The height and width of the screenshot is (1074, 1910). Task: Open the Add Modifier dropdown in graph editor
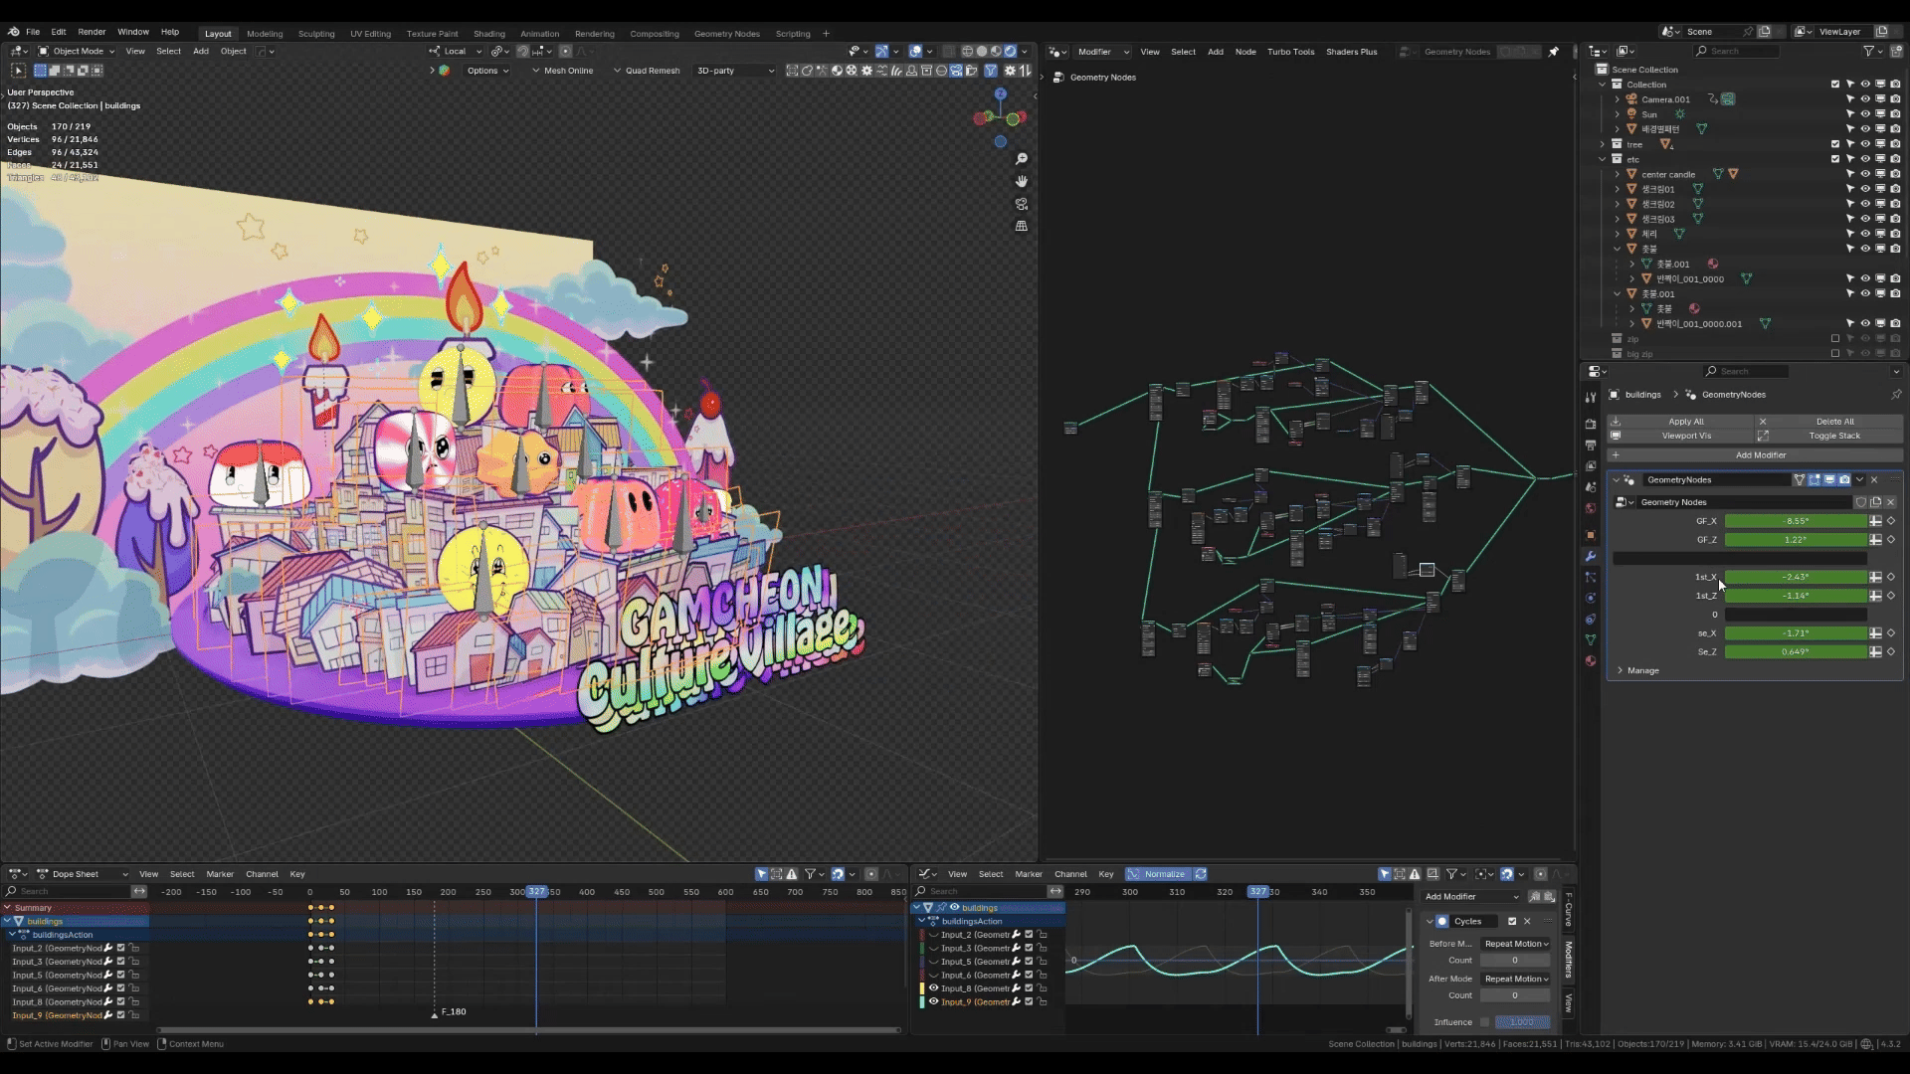1471,897
